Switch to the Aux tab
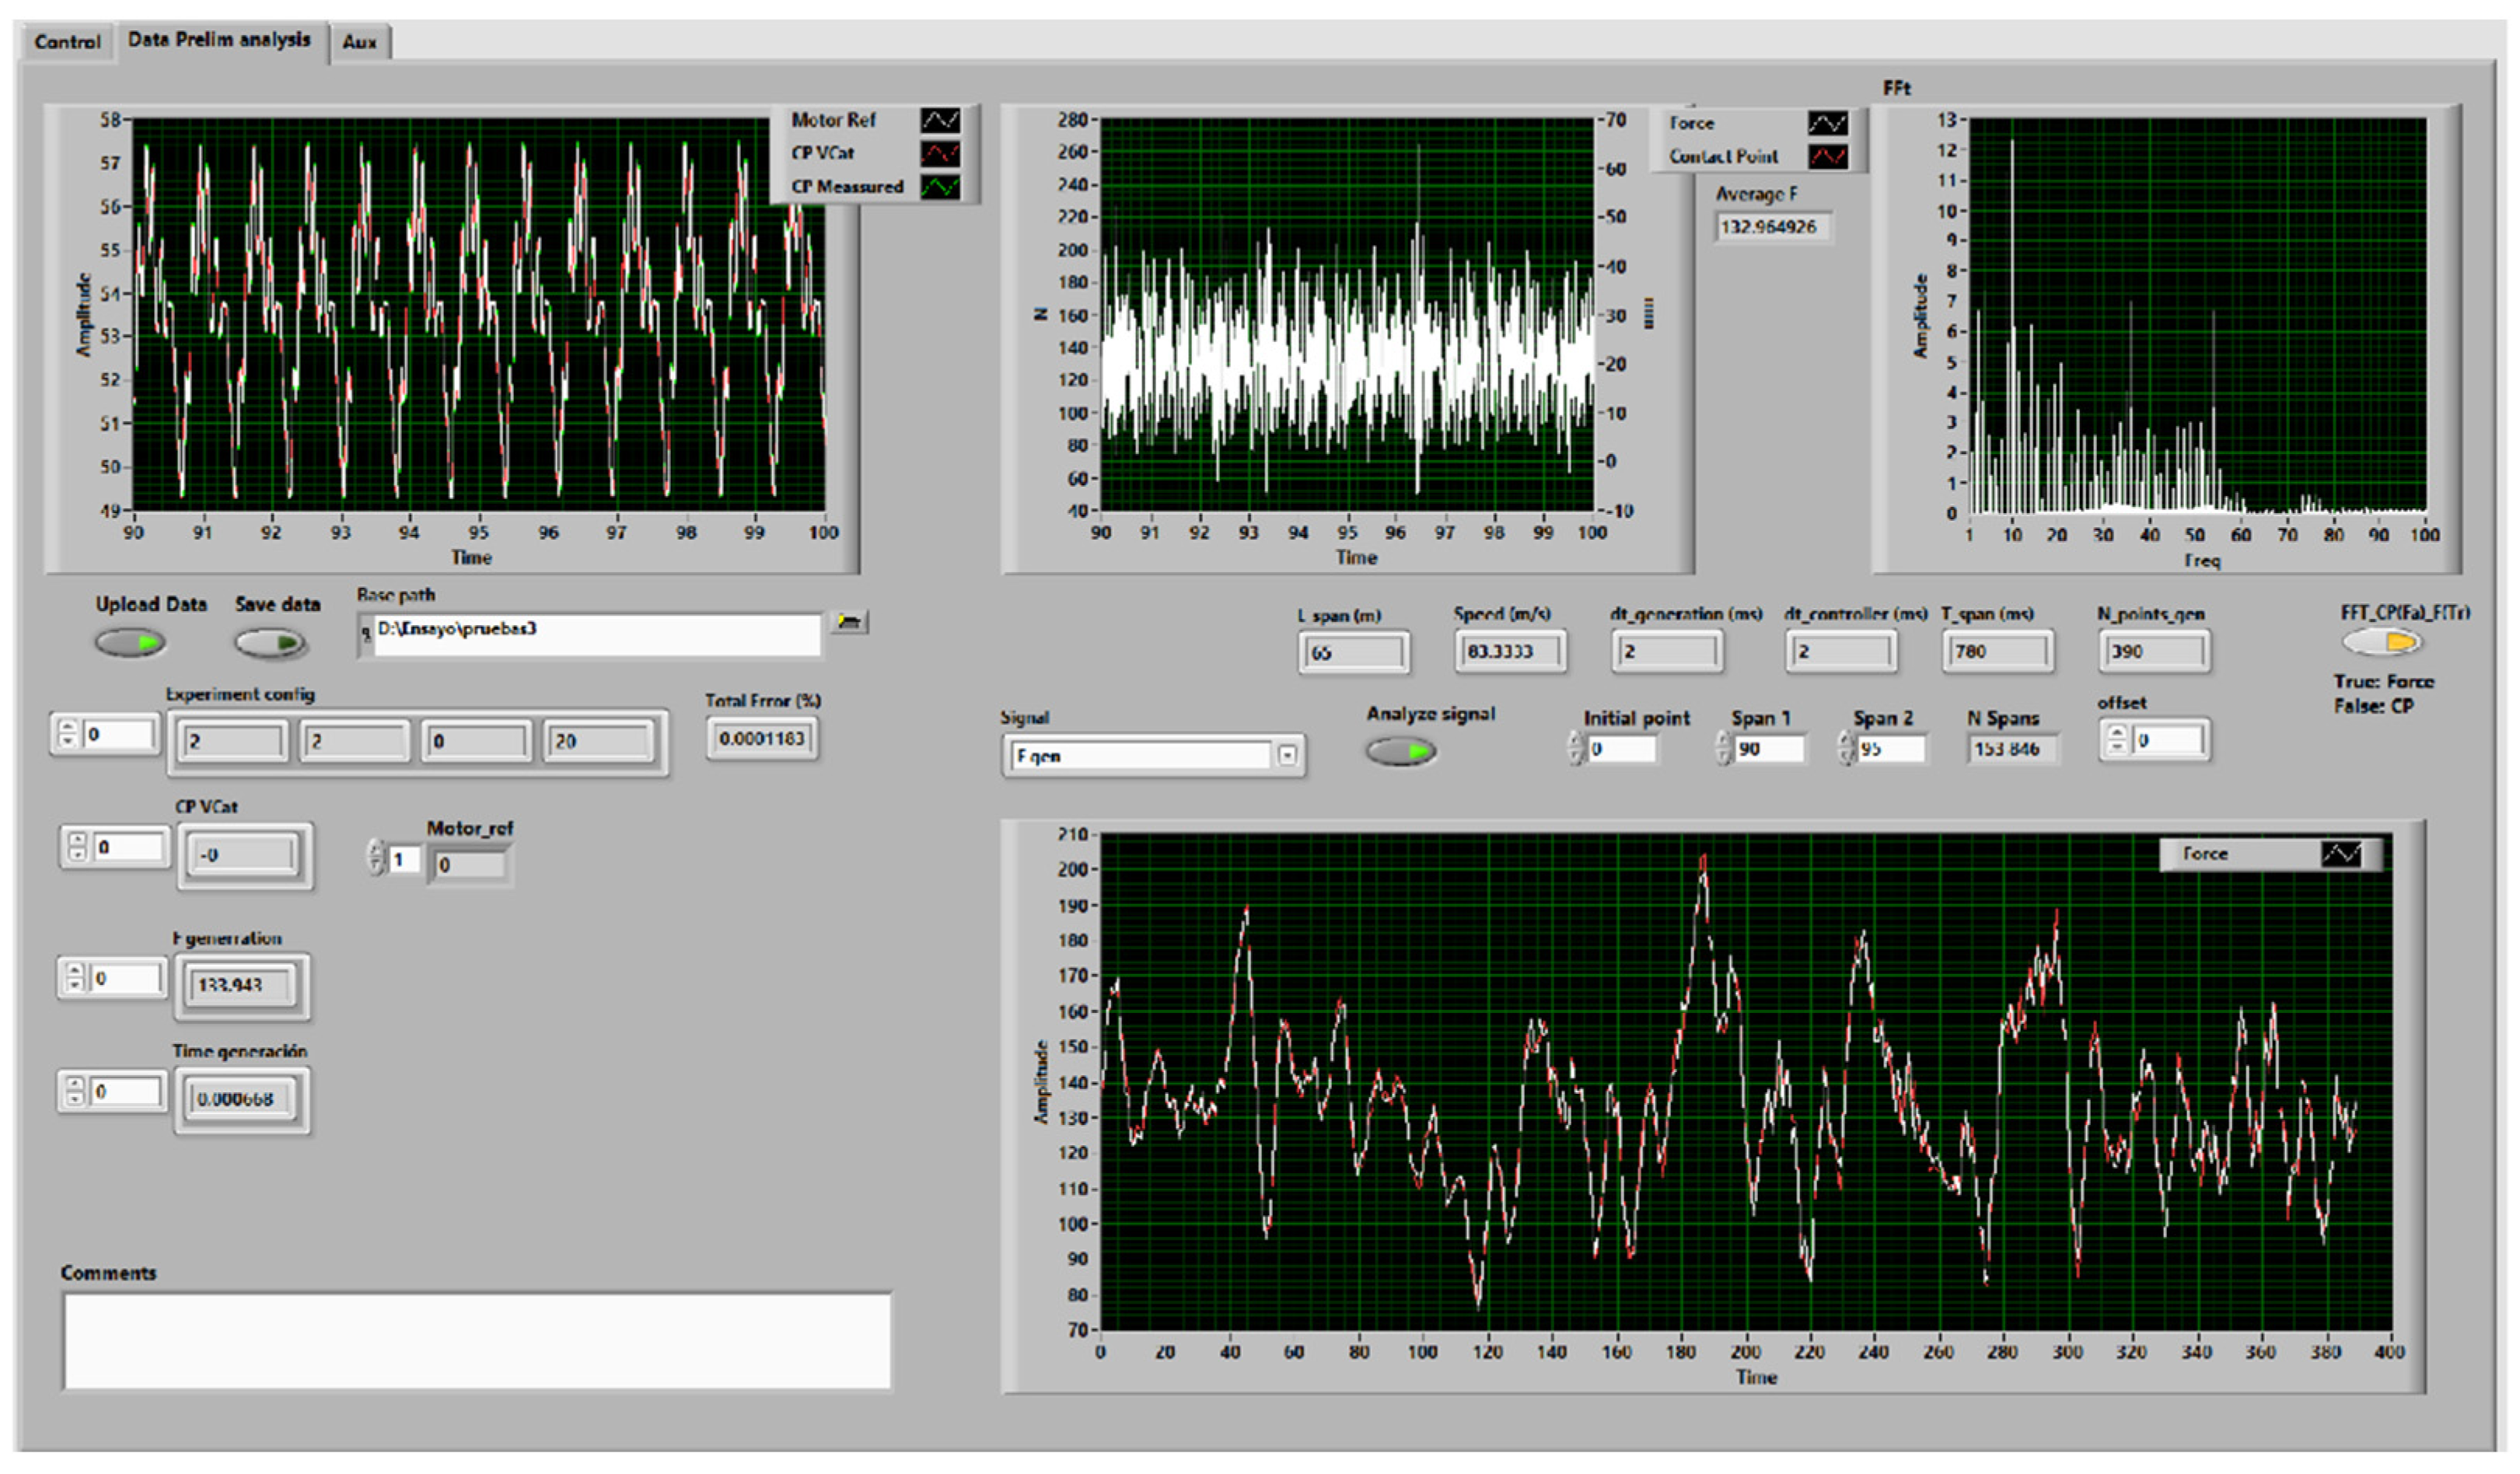 [359, 42]
